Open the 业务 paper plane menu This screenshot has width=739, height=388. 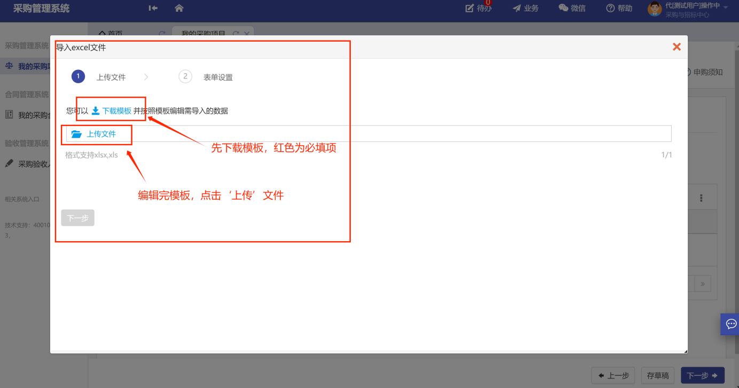coord(525,8)
